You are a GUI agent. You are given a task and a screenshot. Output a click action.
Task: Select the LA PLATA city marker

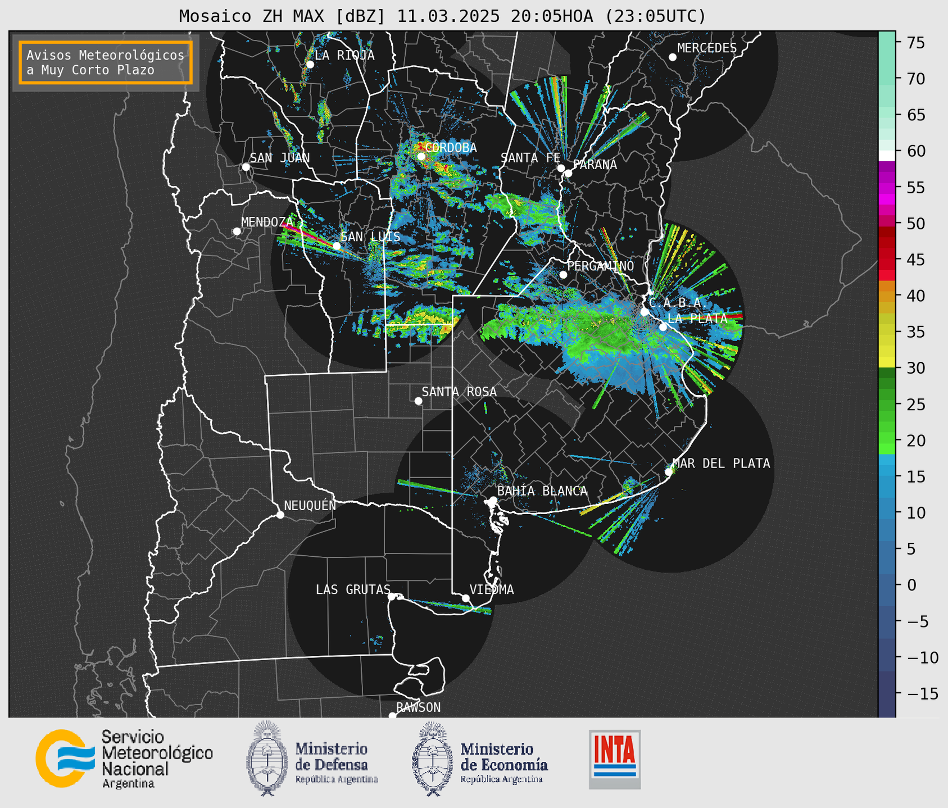(x=663, y=327)
